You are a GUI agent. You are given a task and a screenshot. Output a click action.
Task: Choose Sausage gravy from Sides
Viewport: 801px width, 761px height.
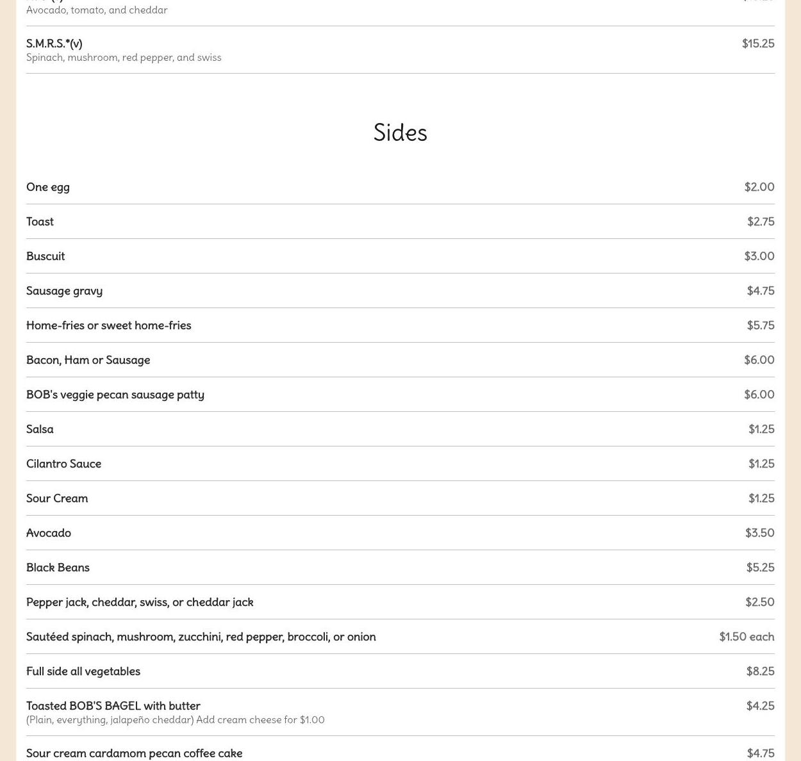point(400,291)
